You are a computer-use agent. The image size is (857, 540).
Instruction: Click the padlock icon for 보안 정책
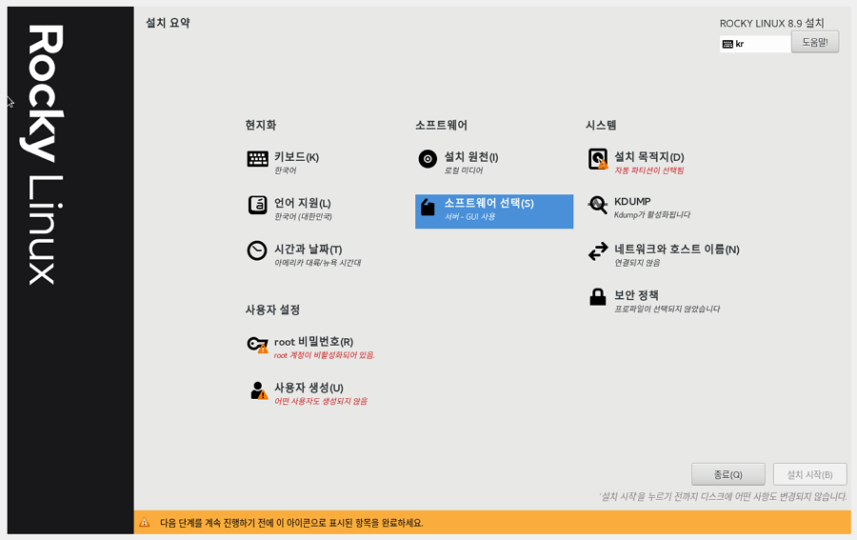click(x=598, y=297)
